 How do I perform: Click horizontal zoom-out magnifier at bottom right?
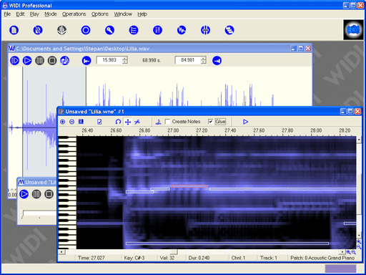click(354, 252)
